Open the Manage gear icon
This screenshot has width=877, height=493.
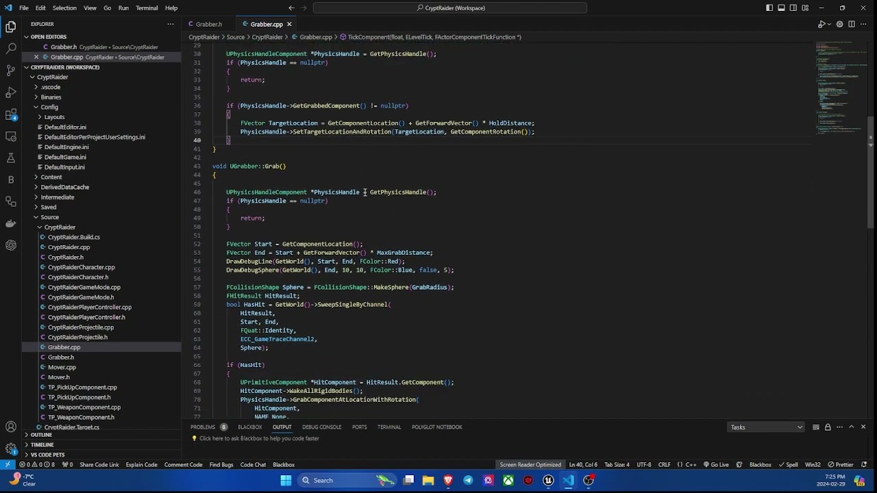pos(11,448)
